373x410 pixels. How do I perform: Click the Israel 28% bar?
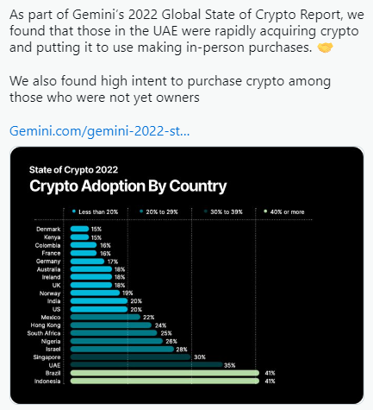pos(122,349)
